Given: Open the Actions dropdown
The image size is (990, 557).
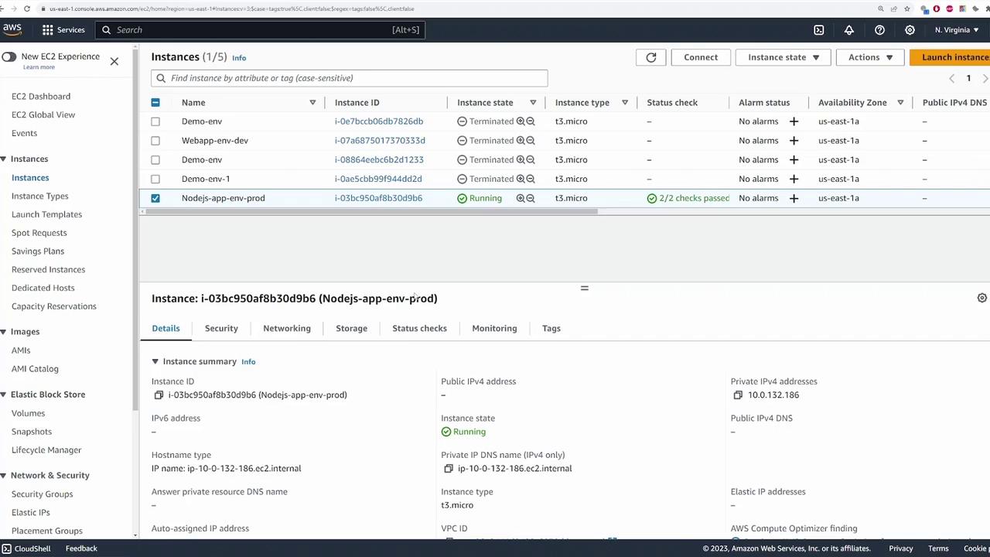Looking at the screenshot, I should pyautogui.click(x=870, y=57).
